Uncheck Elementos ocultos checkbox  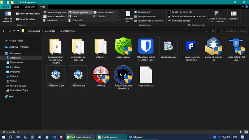tap(169, 21)
